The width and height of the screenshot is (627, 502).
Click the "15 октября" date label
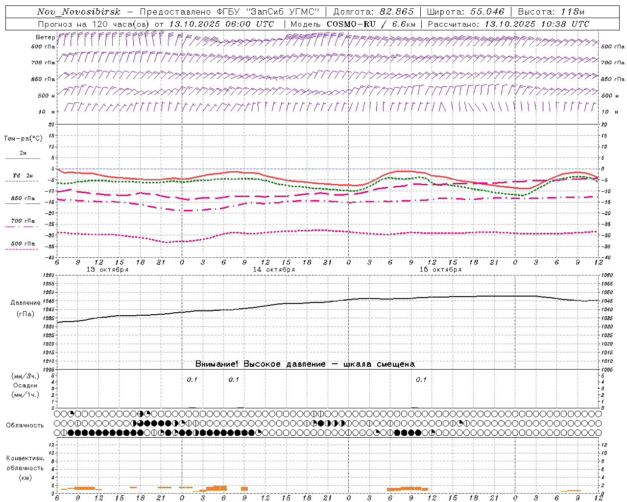coord(440,270)
